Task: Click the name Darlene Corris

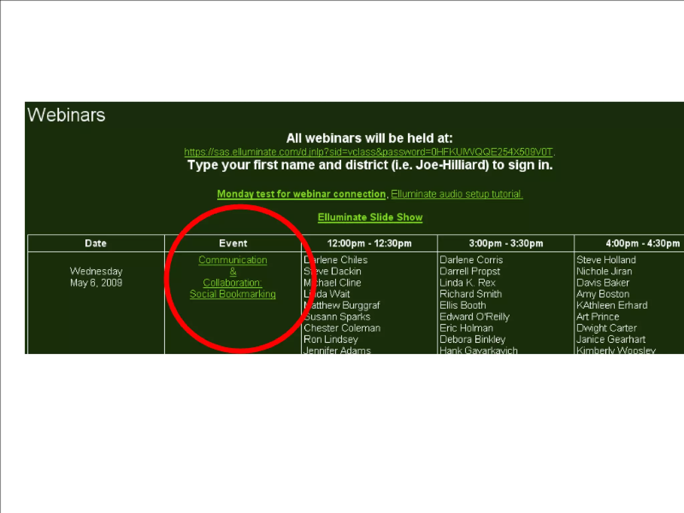Action: [x=471, y=260]
